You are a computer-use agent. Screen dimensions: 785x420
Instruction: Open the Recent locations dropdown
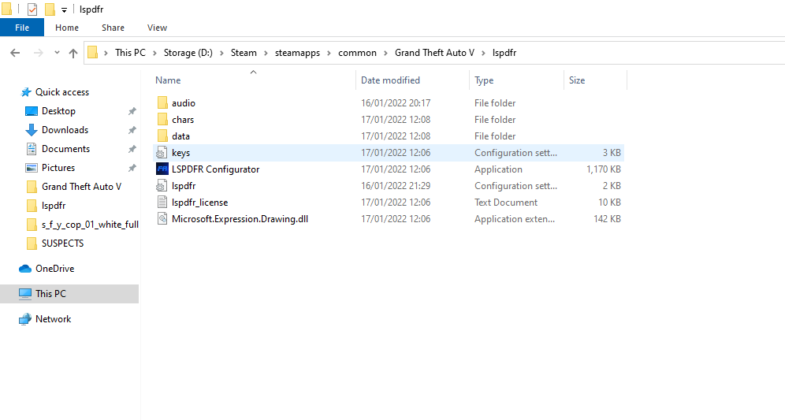(x=57, y=53)
